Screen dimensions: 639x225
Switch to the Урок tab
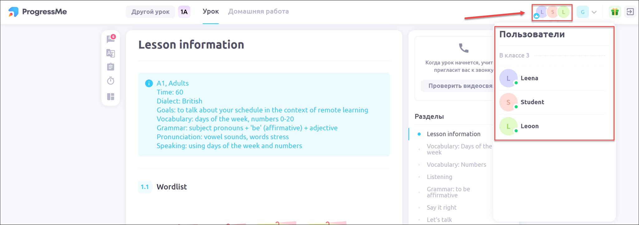coord(211,12)
